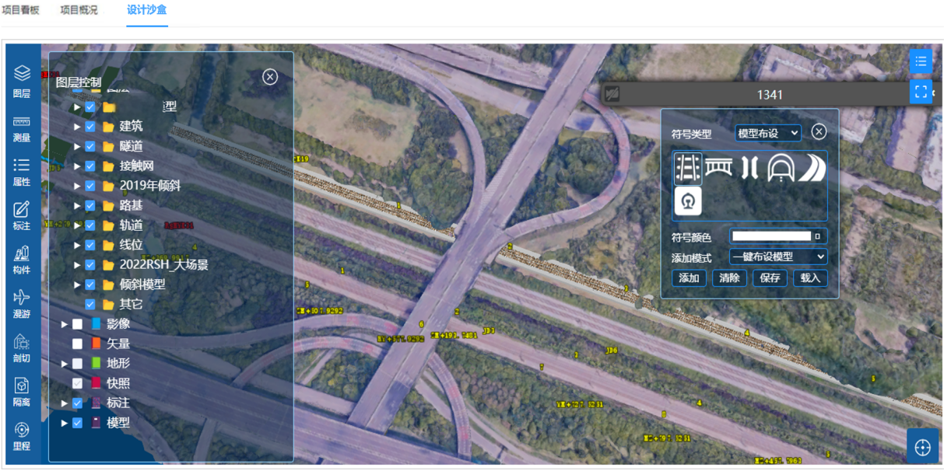Image resolution: width=944 pixels, height=471 pixels.
Task: Uncheck the 建筑 layer checkbox
Action: coord(90,127)
